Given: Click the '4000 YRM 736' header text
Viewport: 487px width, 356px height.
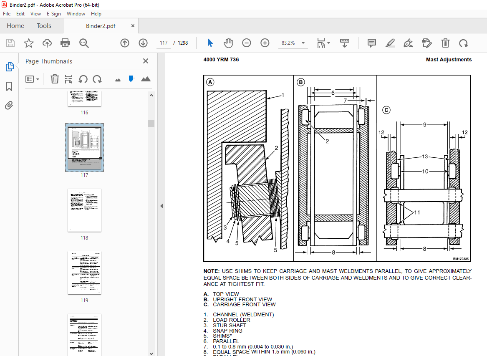Looking at the screenshot, I should click(x=221, y=60).
